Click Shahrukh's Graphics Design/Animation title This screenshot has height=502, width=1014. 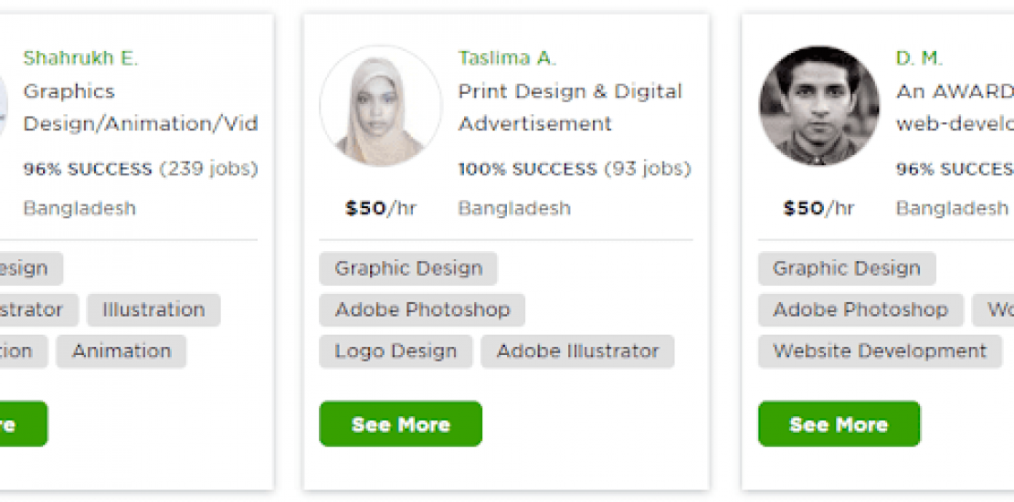(140, 107)
